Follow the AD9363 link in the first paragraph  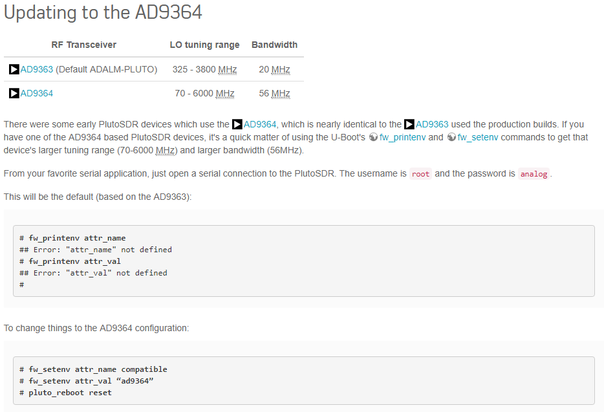[432, 124]
